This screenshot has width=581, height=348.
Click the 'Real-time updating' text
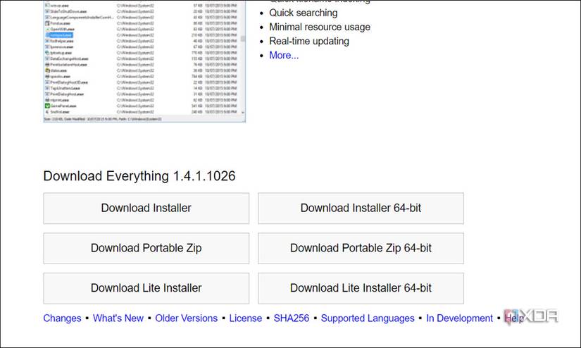pyautogui.click(x=309, y=41)
